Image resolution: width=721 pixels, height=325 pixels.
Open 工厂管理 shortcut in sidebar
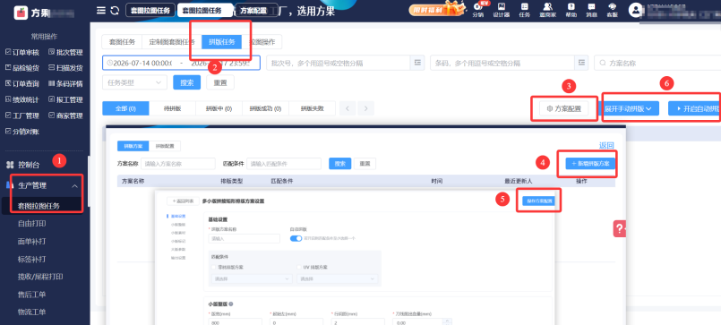click(22, 115)
